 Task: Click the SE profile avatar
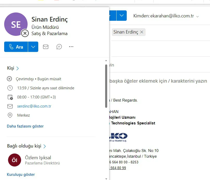tap(16, 24)
